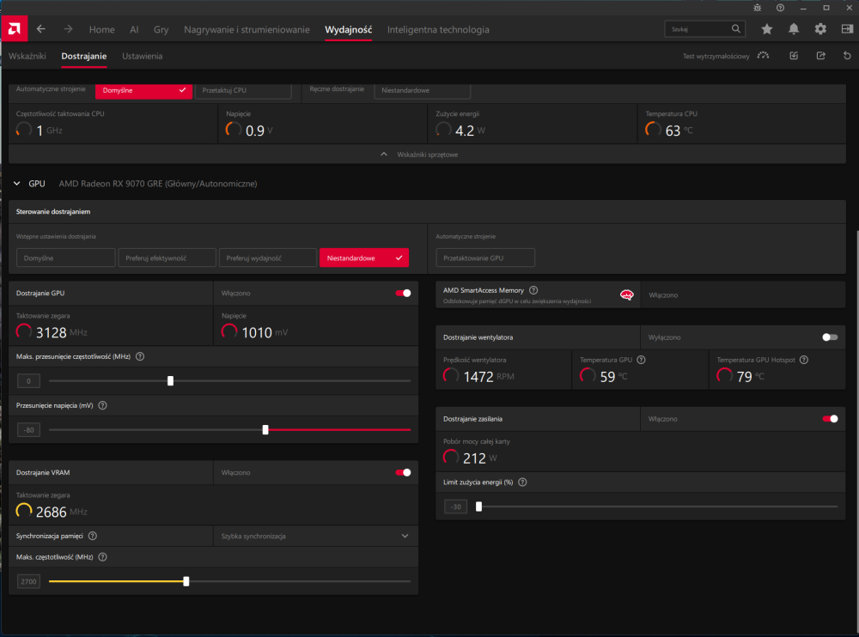
Task: Toggle Dostrajanie VRAM switch
Action: click(x=403, y=472)
